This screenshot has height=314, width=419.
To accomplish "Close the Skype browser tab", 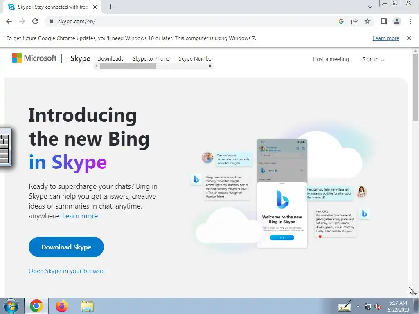I will 95,7.
